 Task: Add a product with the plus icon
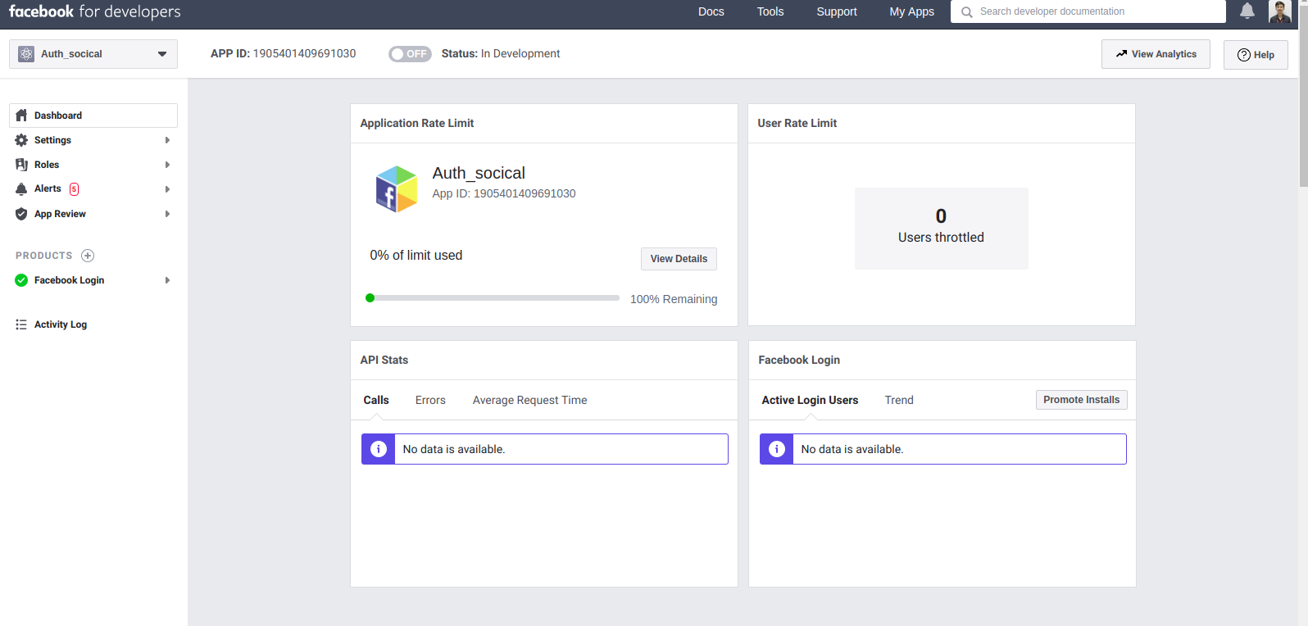click(88, 256)
